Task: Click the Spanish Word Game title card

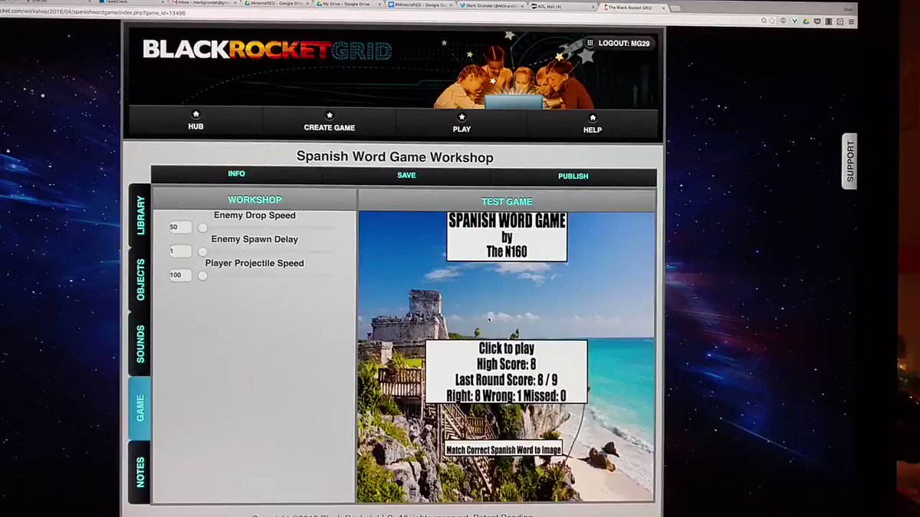Action: tap(507, 237)
